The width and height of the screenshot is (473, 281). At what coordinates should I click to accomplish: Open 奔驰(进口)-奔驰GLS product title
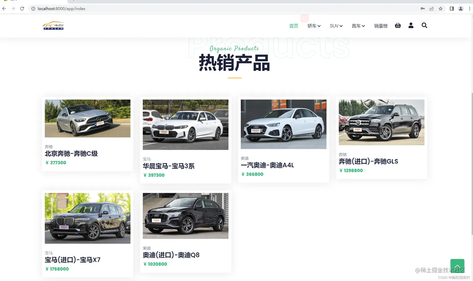point(369,161)
